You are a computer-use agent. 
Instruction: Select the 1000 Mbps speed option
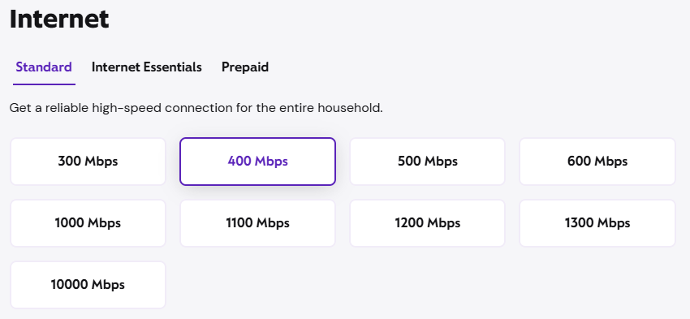tap(88, 223)
